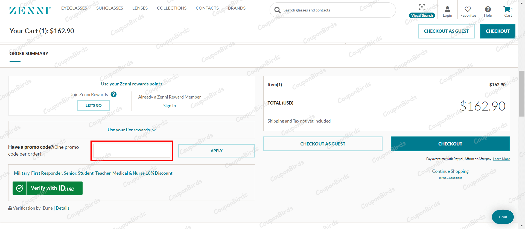Click the Zenni logo
The height and width of the screenshot is (229, 525).
[x=30, y=10]
